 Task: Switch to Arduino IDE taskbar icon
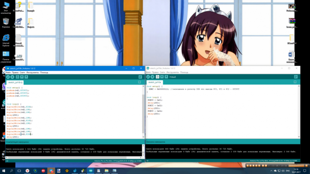pyautogui.click(x=91, y=171)
